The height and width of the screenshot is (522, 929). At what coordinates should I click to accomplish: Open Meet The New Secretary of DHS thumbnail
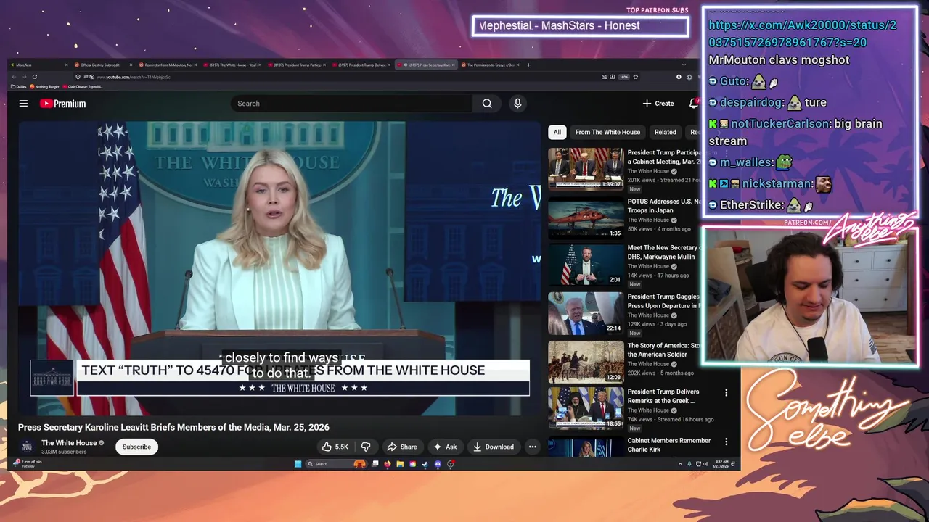[586, 265]
